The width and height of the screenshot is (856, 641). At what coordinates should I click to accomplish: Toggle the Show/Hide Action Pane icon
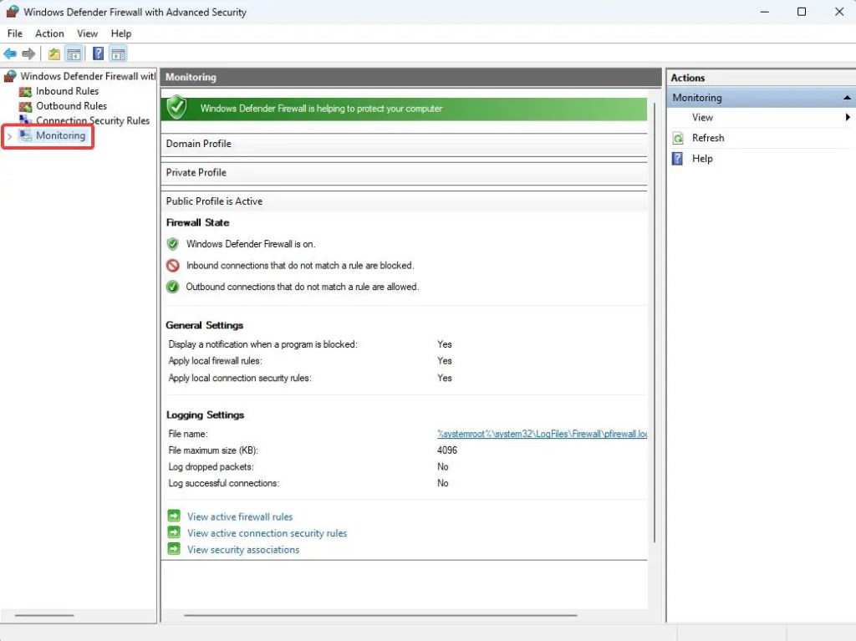119,53
